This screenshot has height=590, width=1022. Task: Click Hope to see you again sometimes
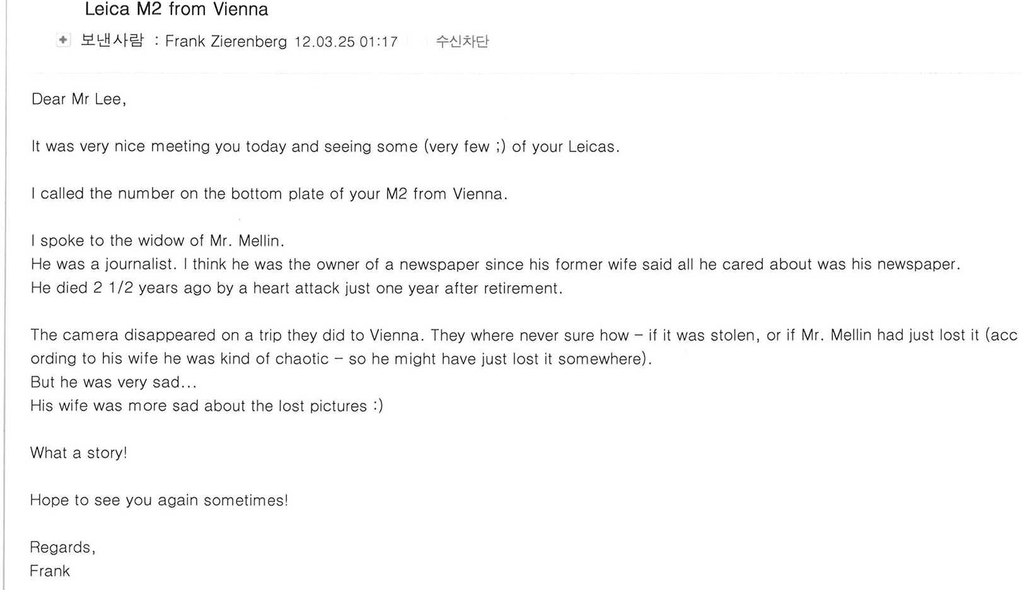click(x=159, y=500)
